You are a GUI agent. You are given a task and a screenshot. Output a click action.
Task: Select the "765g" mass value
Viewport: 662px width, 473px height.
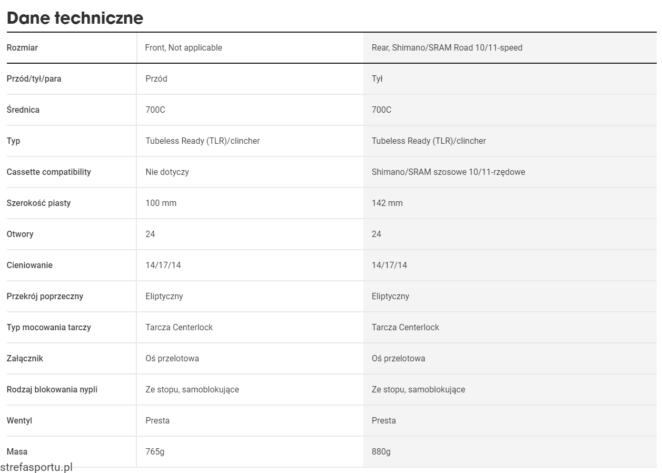point(155,452)
